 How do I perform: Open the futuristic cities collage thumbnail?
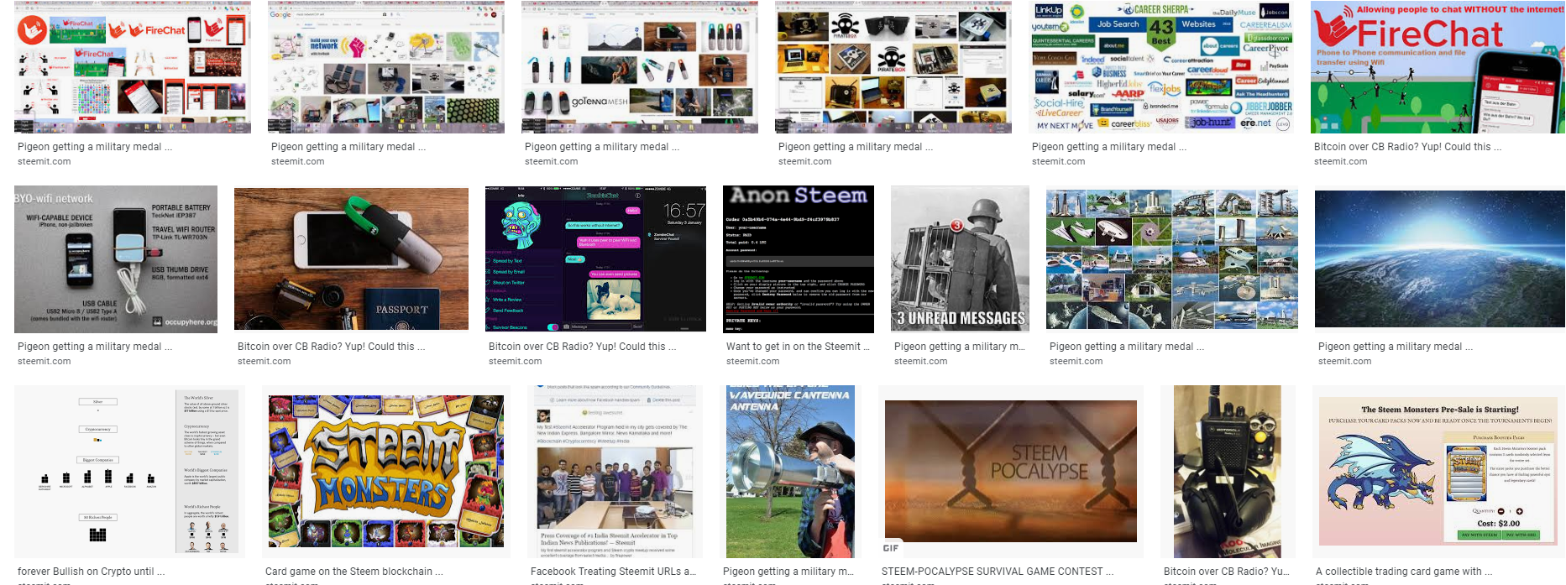1172,259
